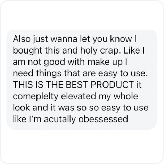Click the word "look" starting the seventh line
This screenshot has width=164, height=164.
[x=22, y=108]
